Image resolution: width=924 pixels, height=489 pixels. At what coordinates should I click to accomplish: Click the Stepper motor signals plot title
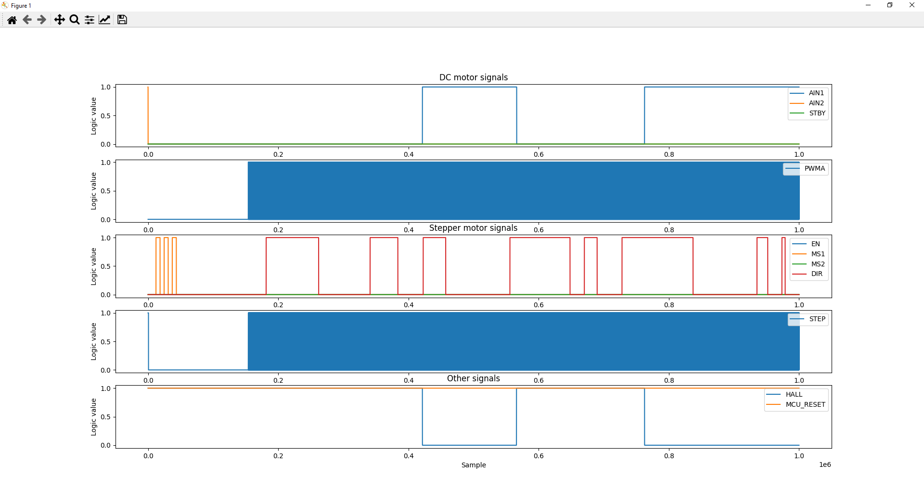[x=474, y=228]
